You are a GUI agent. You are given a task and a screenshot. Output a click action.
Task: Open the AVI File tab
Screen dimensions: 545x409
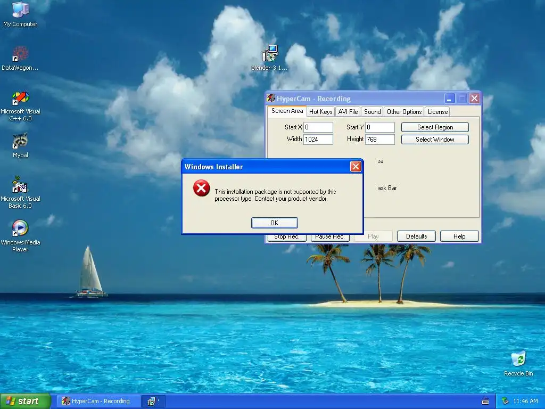pos(348,112)
